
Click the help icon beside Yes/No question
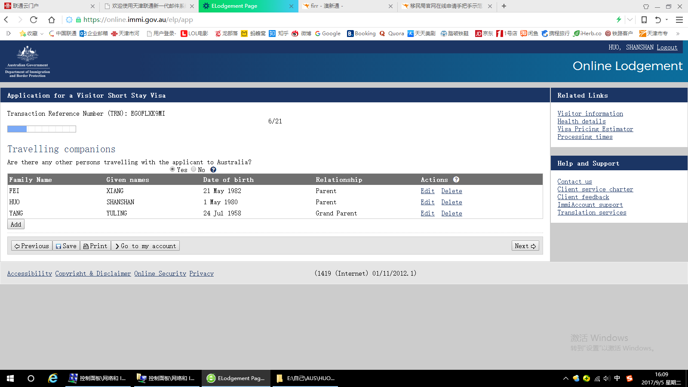(x=213, y=170)
